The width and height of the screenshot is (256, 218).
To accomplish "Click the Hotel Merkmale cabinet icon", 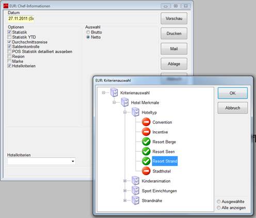I will pyautogui.click(x=125, y=102).
